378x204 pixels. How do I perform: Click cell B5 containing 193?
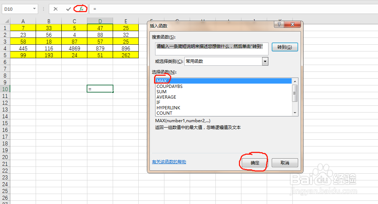click(49, 55)
